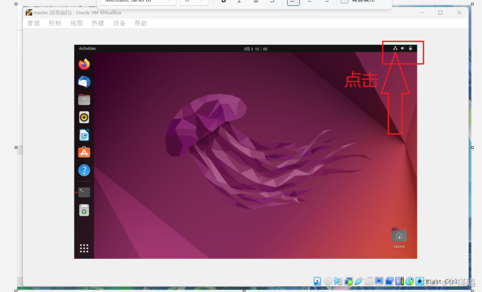Screen dimensions: 482x292
Task: Click VirtualBox hard disk activity indicator
Action: [x=317, y=281]
